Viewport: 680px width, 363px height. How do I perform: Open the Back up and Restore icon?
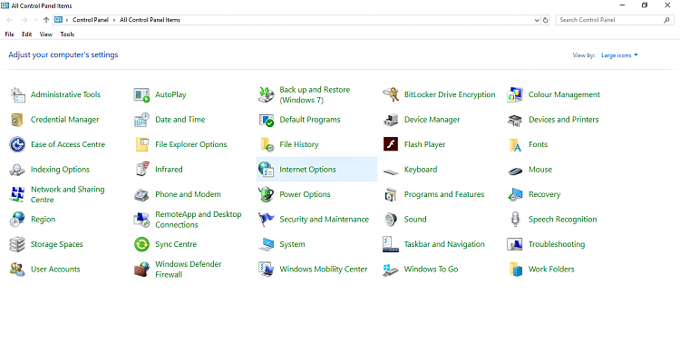click(x=267, y=94)
